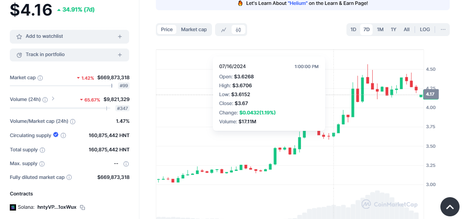Click the 4.50 price axis label
This screenshot has width=464, height=219.
431,69
